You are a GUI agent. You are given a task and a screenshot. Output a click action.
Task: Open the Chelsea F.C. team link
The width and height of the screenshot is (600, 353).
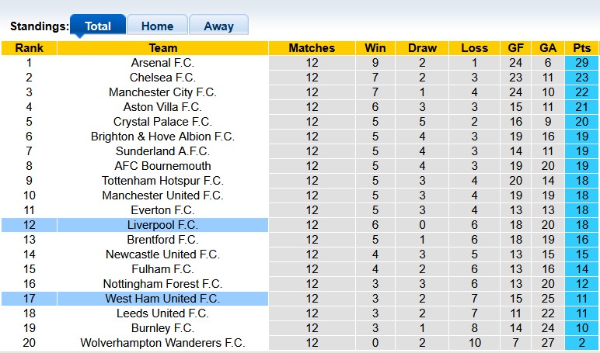pyautogui.click(x=162, y=78)
